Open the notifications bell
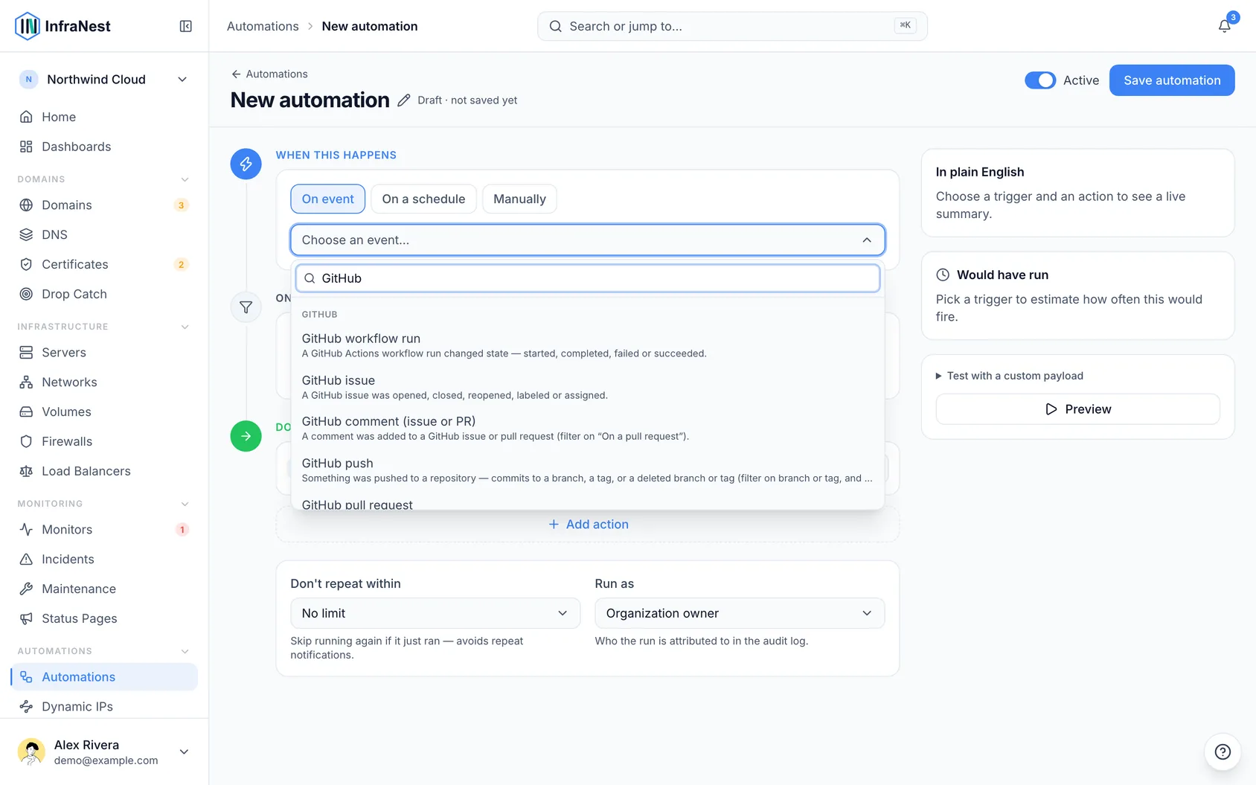Image resolution: width=1256 pixels, height=785 pixels. click(x=1224, y=26)
